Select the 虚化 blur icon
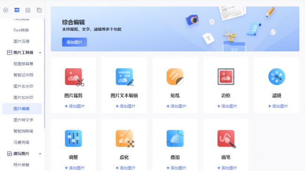Screen dimensions: 305x171 pyautogui.click(x=125, y=139)
